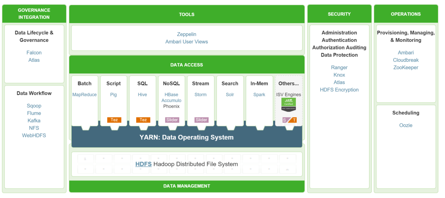Open the Cloudbreak link
The height and width of the screenshot is (198, 445).
(x=406, y=60)
